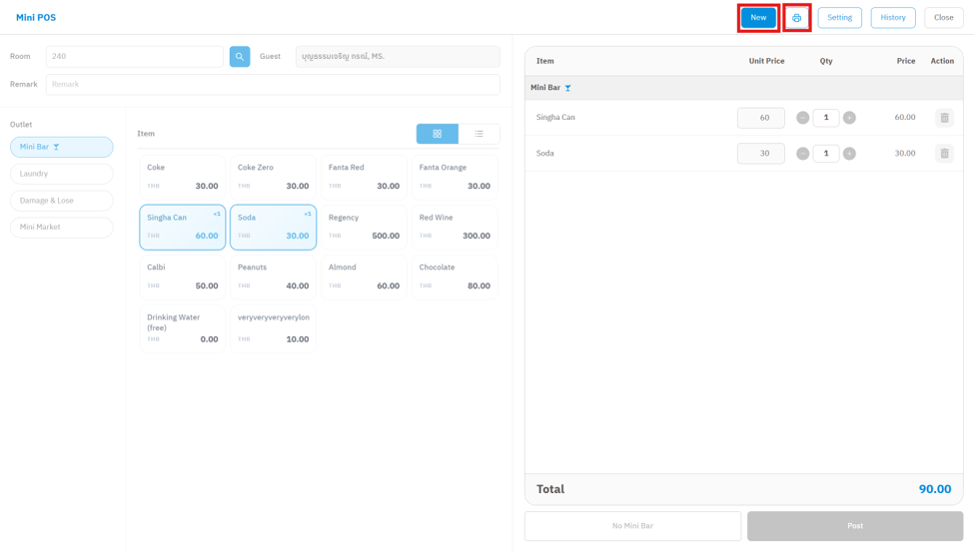
Task: Click the Qty column header
Action: coord(826,61)
